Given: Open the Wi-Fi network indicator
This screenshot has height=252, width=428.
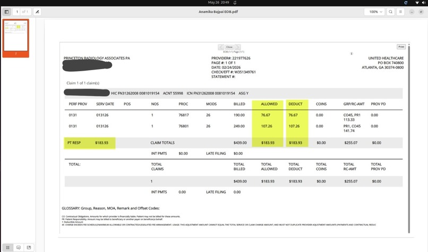Looking at the screenshot, I should [x=417, y=3].
